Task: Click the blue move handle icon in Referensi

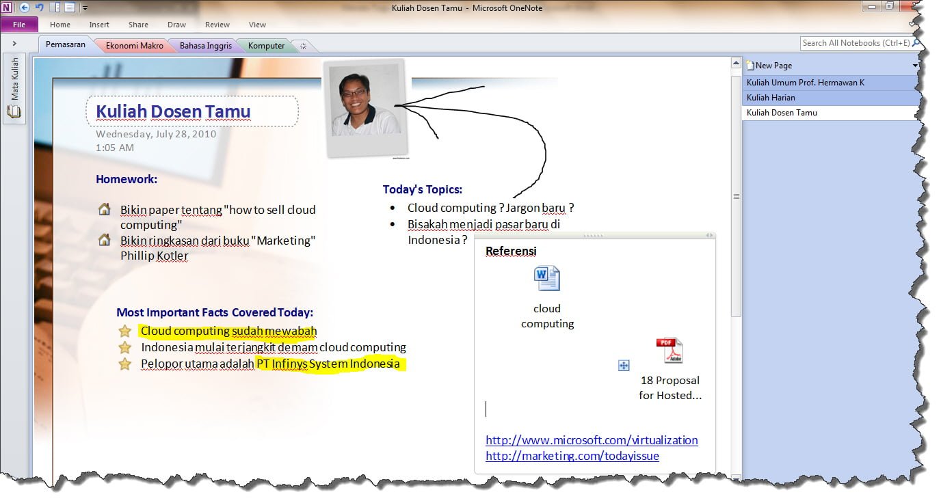Action: tap(624, 366)
